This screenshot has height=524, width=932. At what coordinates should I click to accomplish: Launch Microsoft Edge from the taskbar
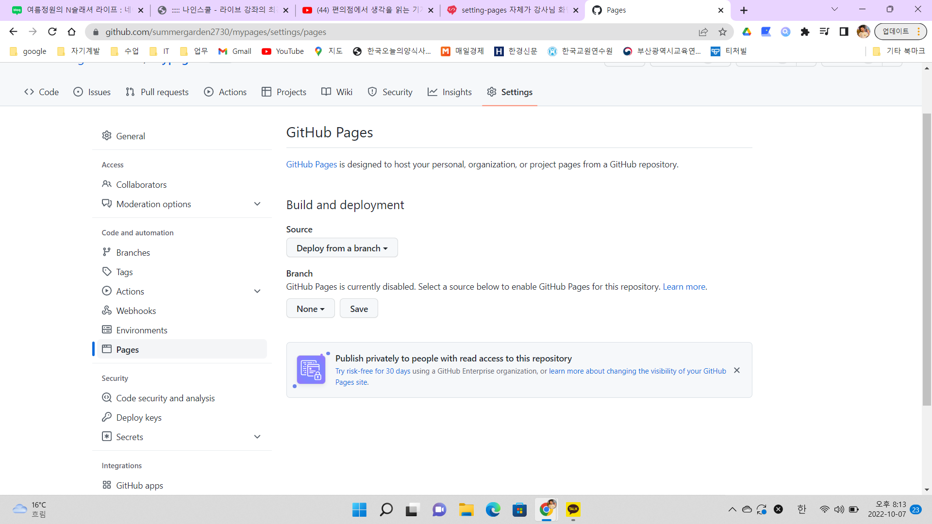coord(493,509)
